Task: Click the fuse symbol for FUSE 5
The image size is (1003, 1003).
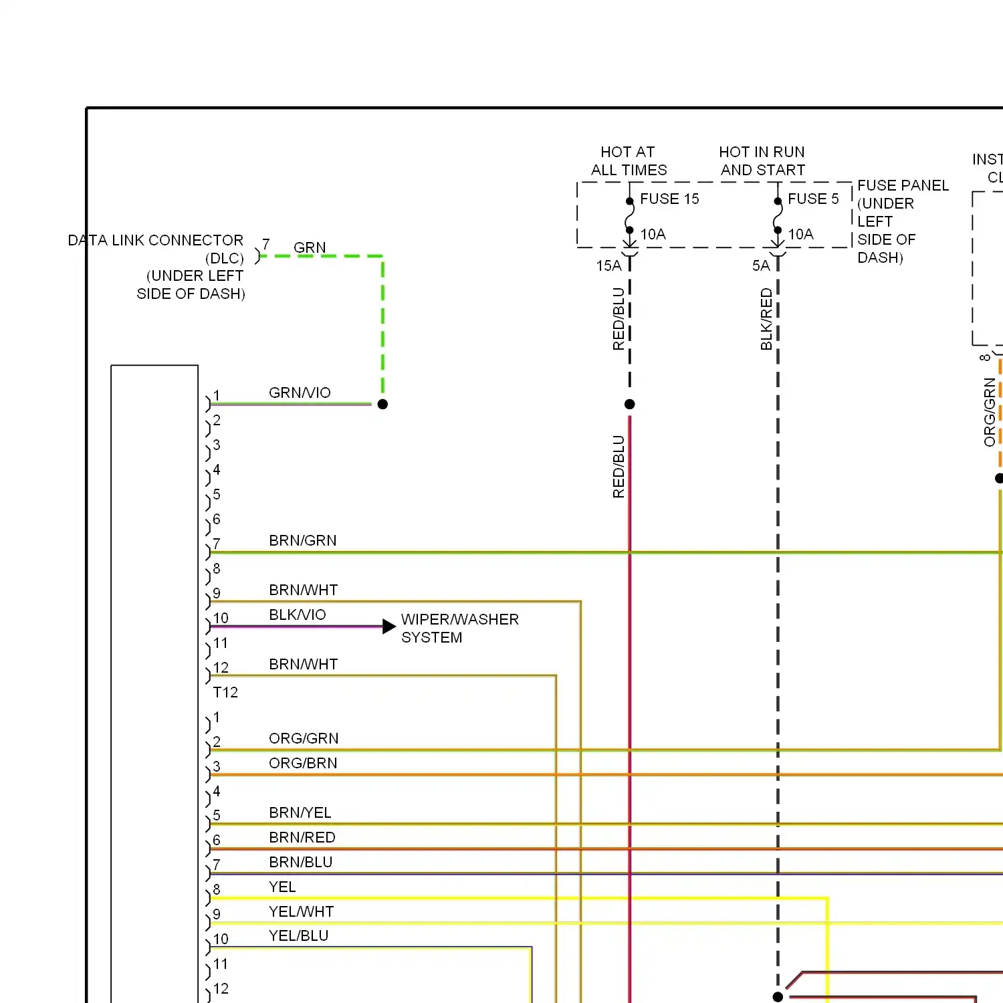Action: click(778, 215)
